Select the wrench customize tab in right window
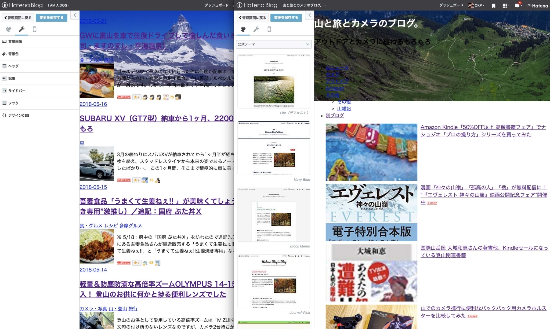The width and height of the screenshot is (550, 329). [x=256, y=29]
